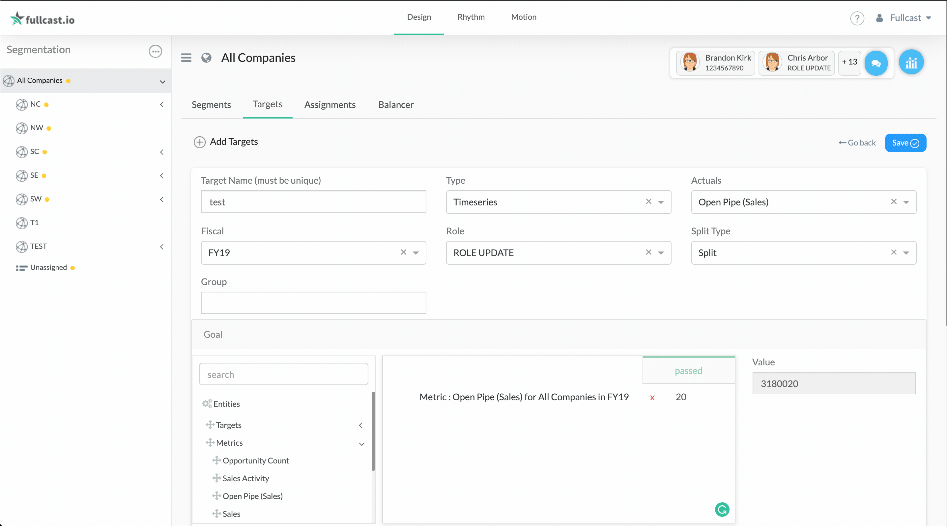
Task: Expand the SC segment chevron
Action: click(162, 152)
